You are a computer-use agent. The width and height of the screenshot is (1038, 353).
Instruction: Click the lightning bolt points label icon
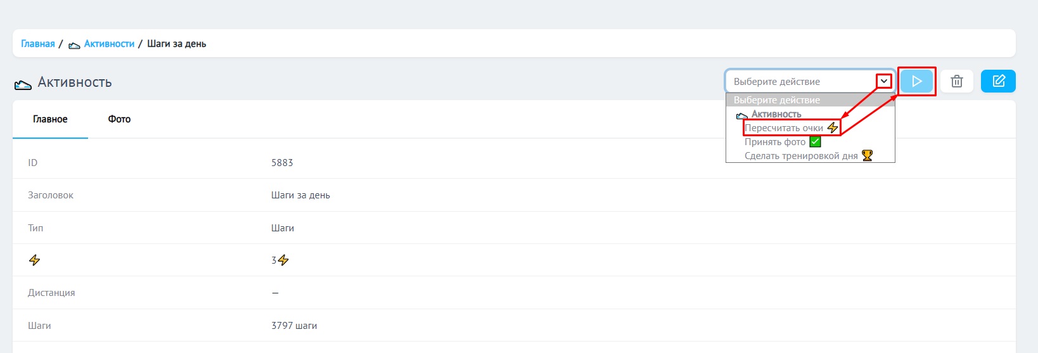[35, 260]
